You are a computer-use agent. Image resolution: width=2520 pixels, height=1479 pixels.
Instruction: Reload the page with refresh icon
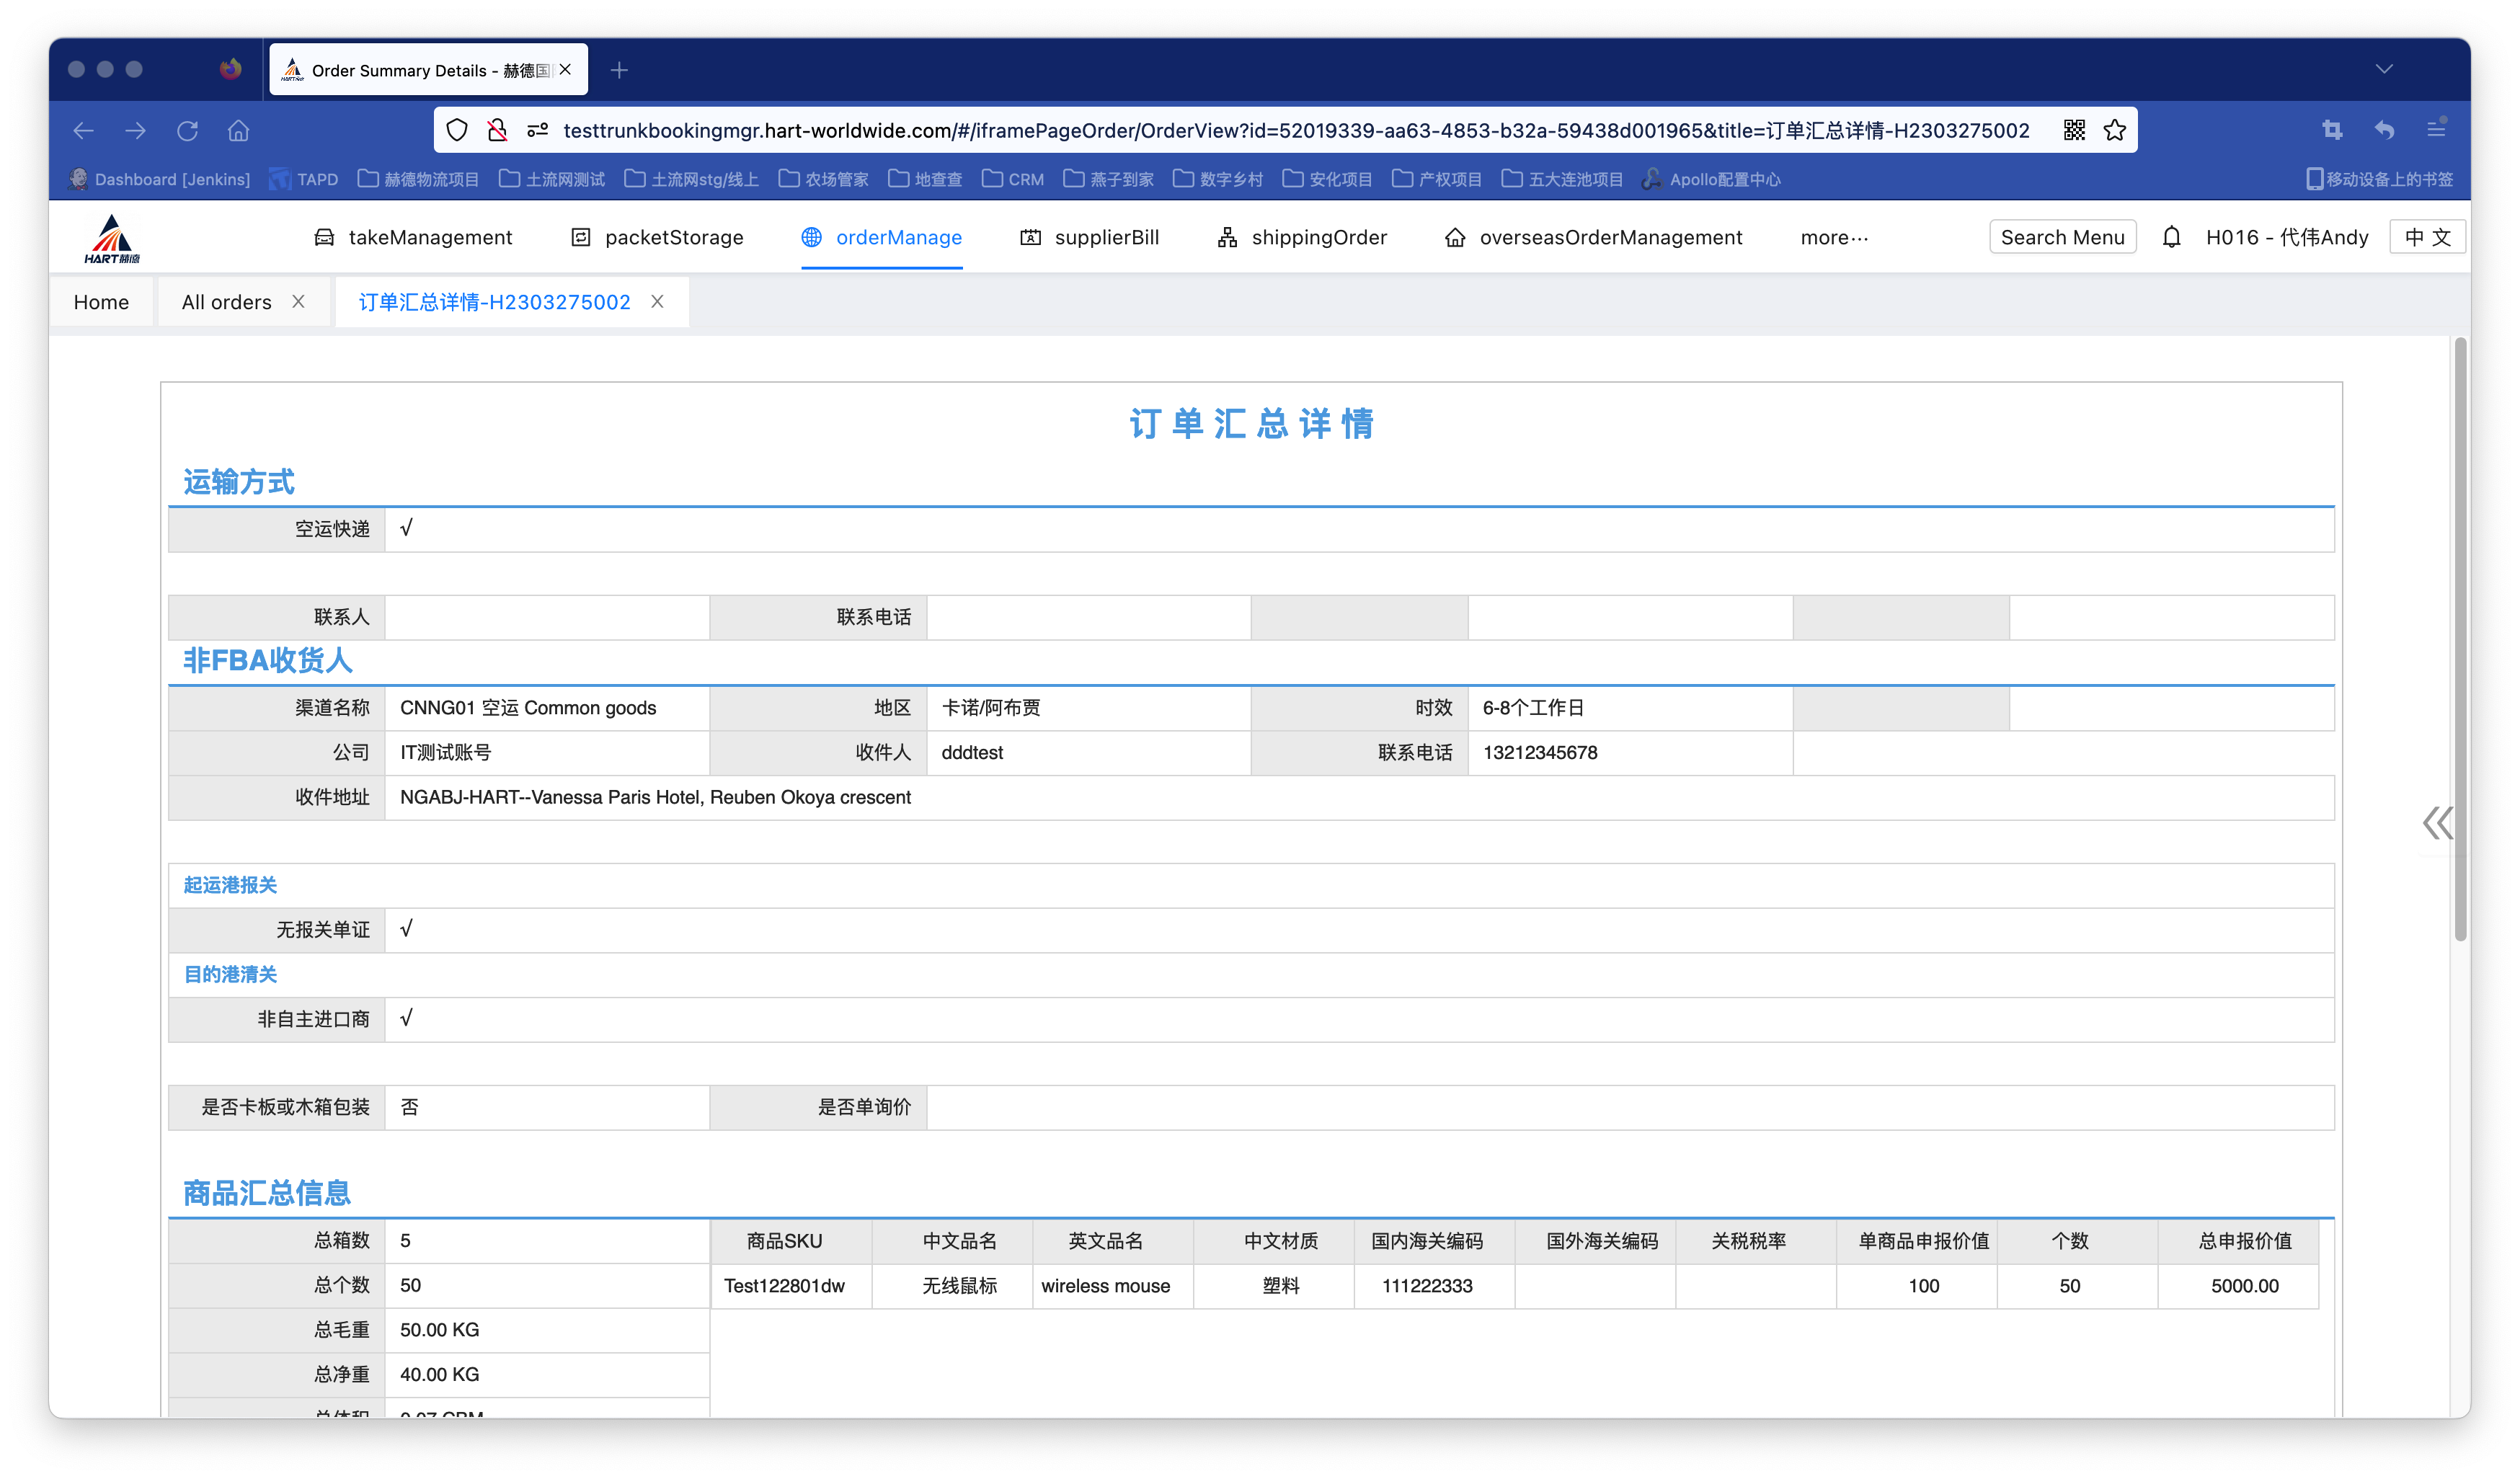point(187,130)
